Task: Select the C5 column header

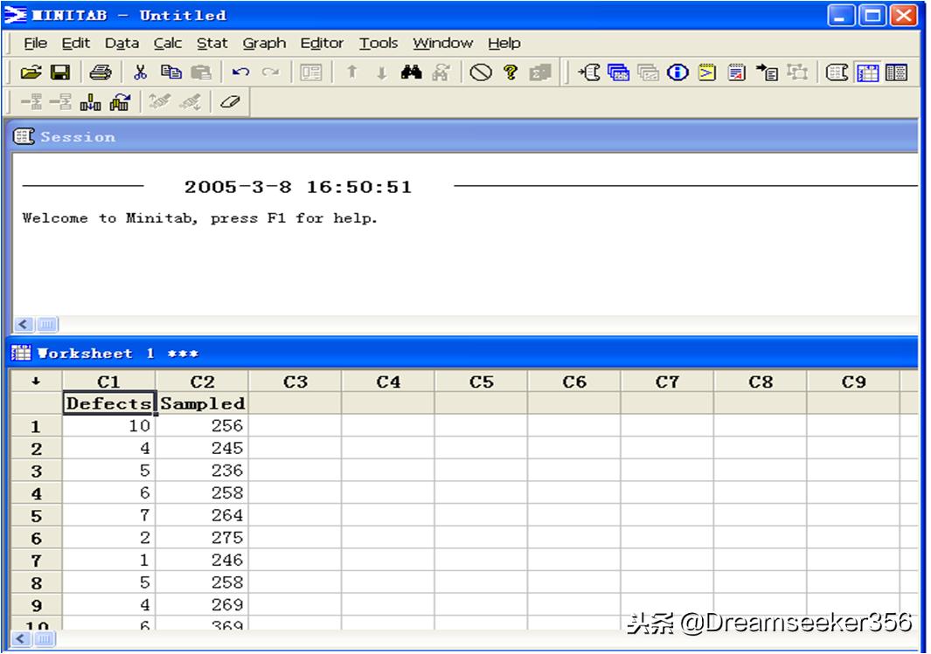Action: pos(481,382)
